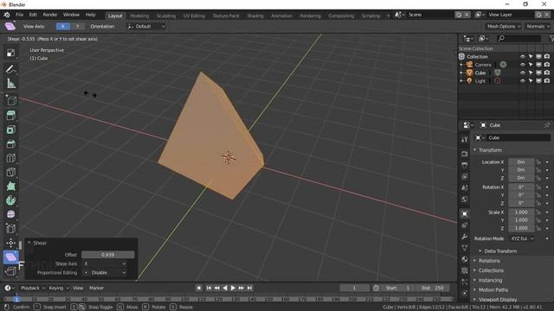
Task: Jump to the timeline start frame
Action: [x=209, y=288]
